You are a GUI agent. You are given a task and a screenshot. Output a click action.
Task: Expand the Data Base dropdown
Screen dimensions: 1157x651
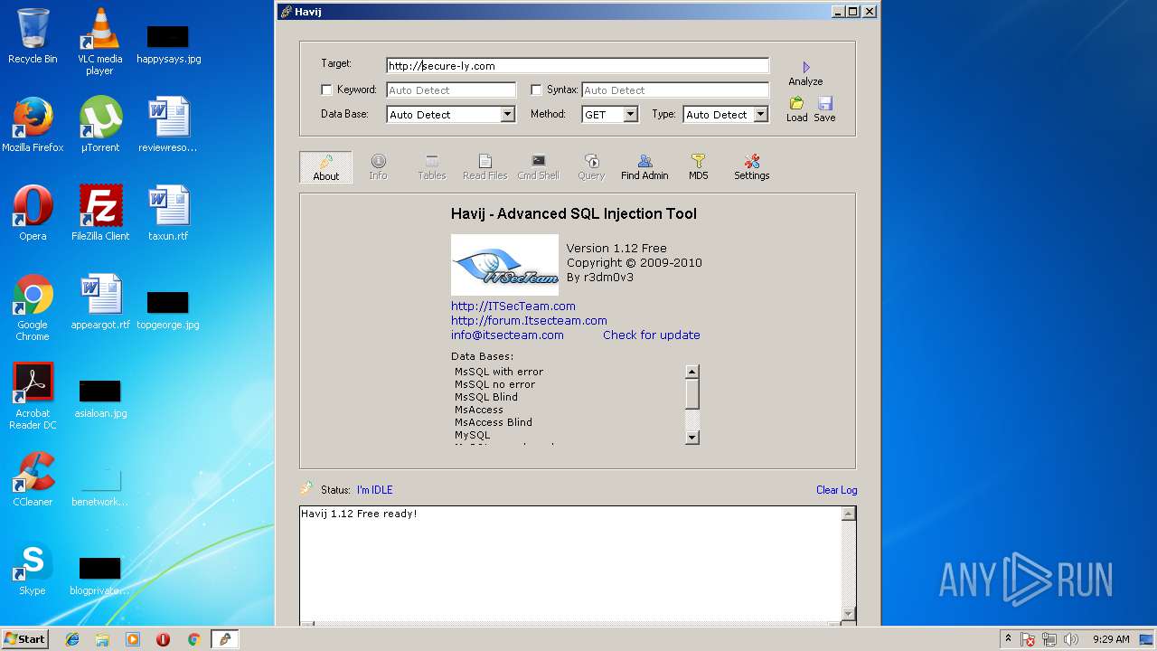[x=507, y=115]
